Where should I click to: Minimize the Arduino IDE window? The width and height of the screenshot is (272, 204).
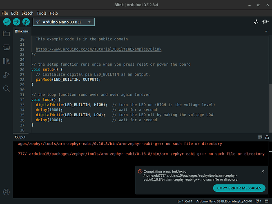(250, 5)
